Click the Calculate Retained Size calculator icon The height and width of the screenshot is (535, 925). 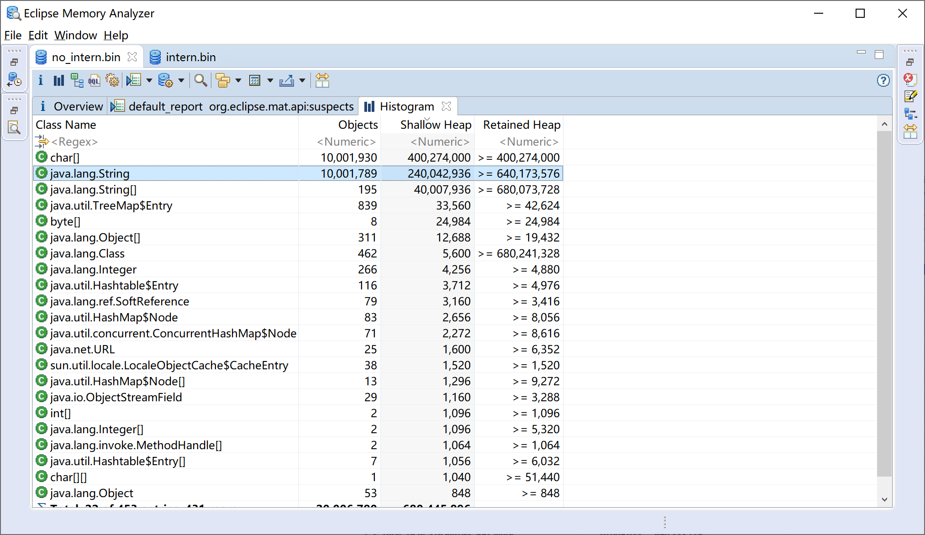click(255, 81)
